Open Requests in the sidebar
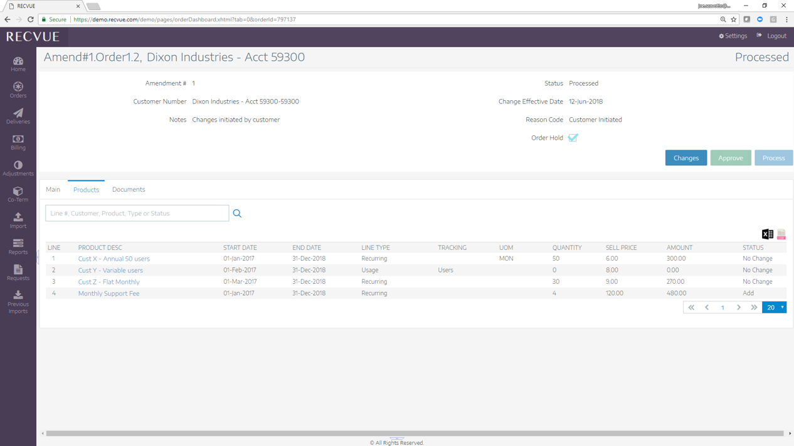794x446 pixels. click(18, 273)
